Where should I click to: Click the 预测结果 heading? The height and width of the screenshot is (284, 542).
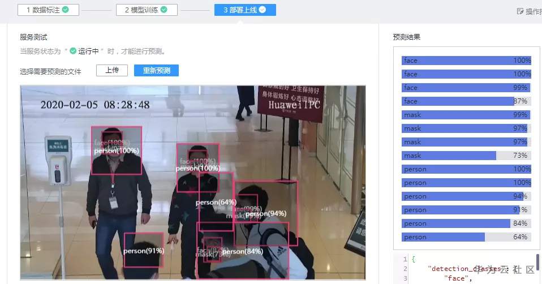point(406,37)
